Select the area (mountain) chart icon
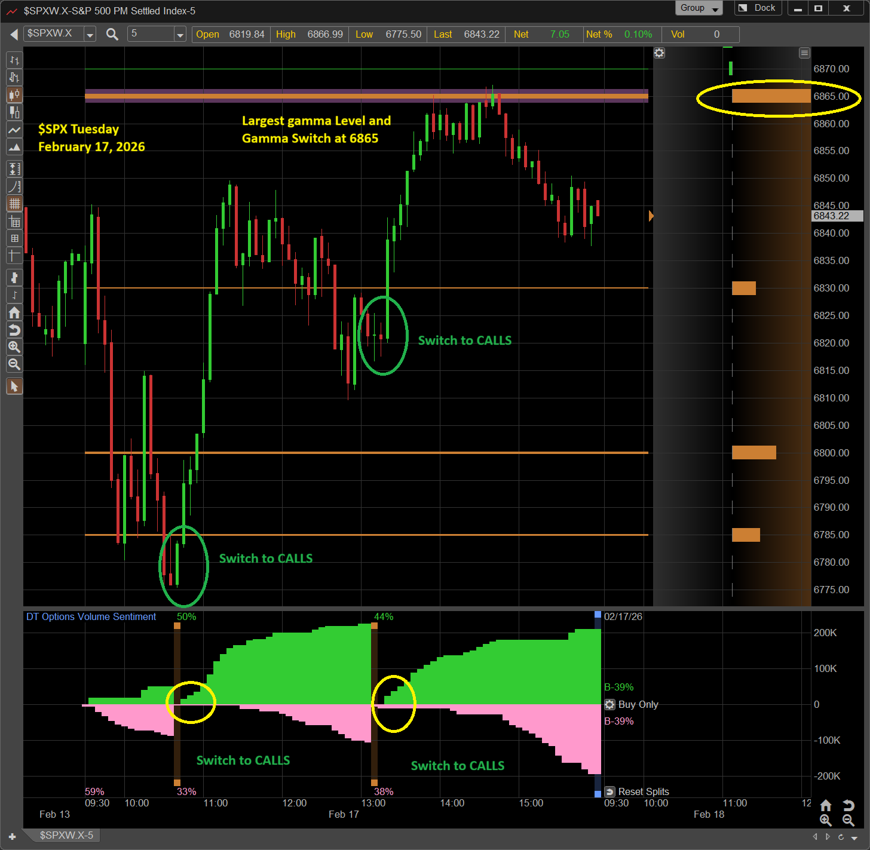Screen dimensions: 870x850 coord(14,147)
